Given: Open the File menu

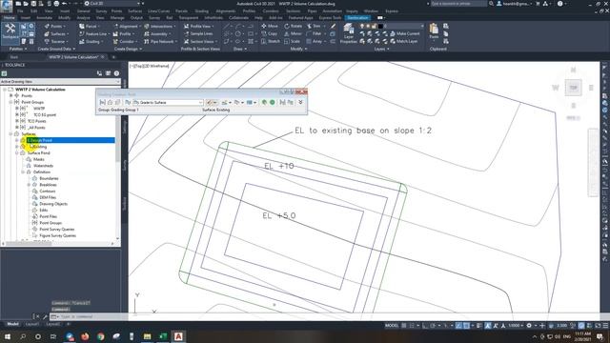Looking at the screenshot, I should coord(20,11).
